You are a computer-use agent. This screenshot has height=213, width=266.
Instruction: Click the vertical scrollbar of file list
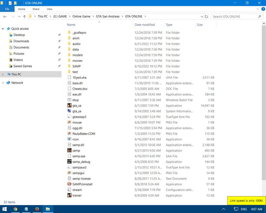click(x=264, y=103)
